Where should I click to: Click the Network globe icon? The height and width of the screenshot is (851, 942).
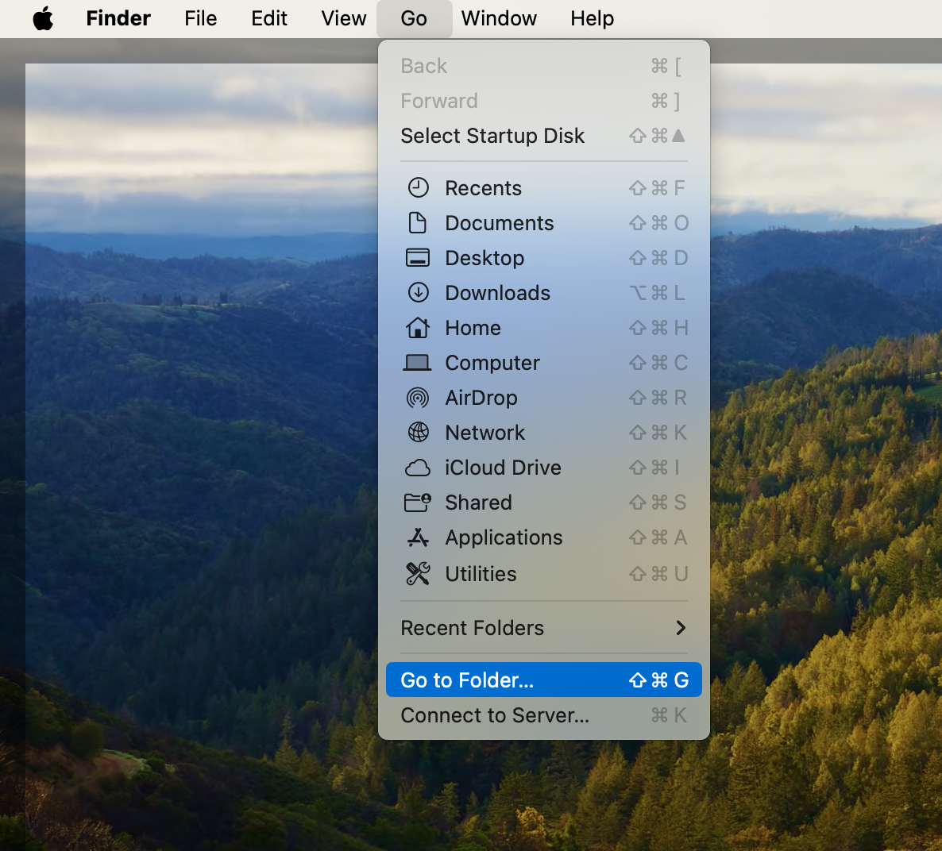tap(418, 433)
